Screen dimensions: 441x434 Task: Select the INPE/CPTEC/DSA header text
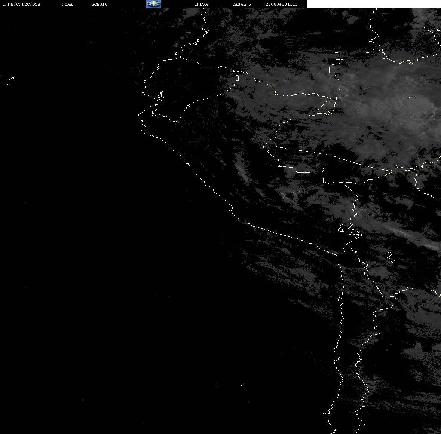tap(21, 4)
